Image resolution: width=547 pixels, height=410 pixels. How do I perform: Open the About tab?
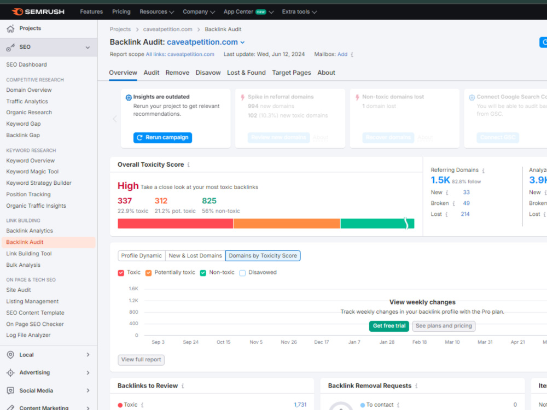pyautogui.click(x=326, y=73)
